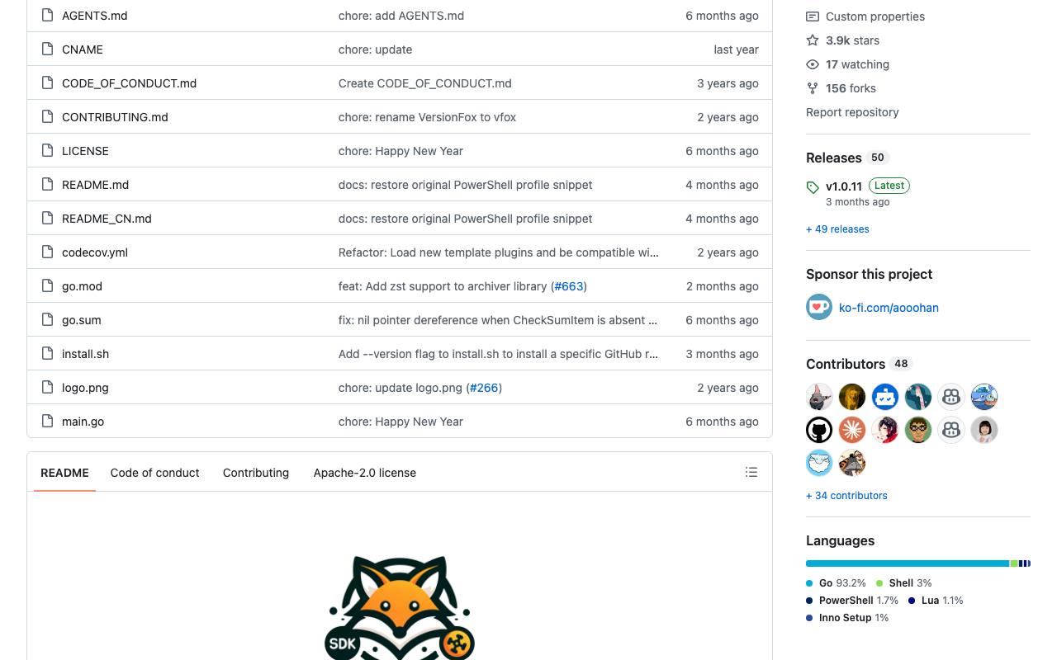Open the orange starburst contributor avatar
The image size is (1057, 660).
(852, 430)
